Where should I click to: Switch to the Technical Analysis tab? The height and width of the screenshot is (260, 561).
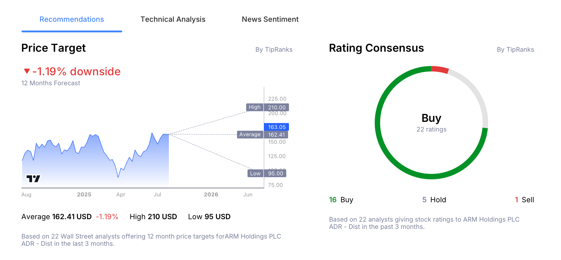[x=173, y=19]
